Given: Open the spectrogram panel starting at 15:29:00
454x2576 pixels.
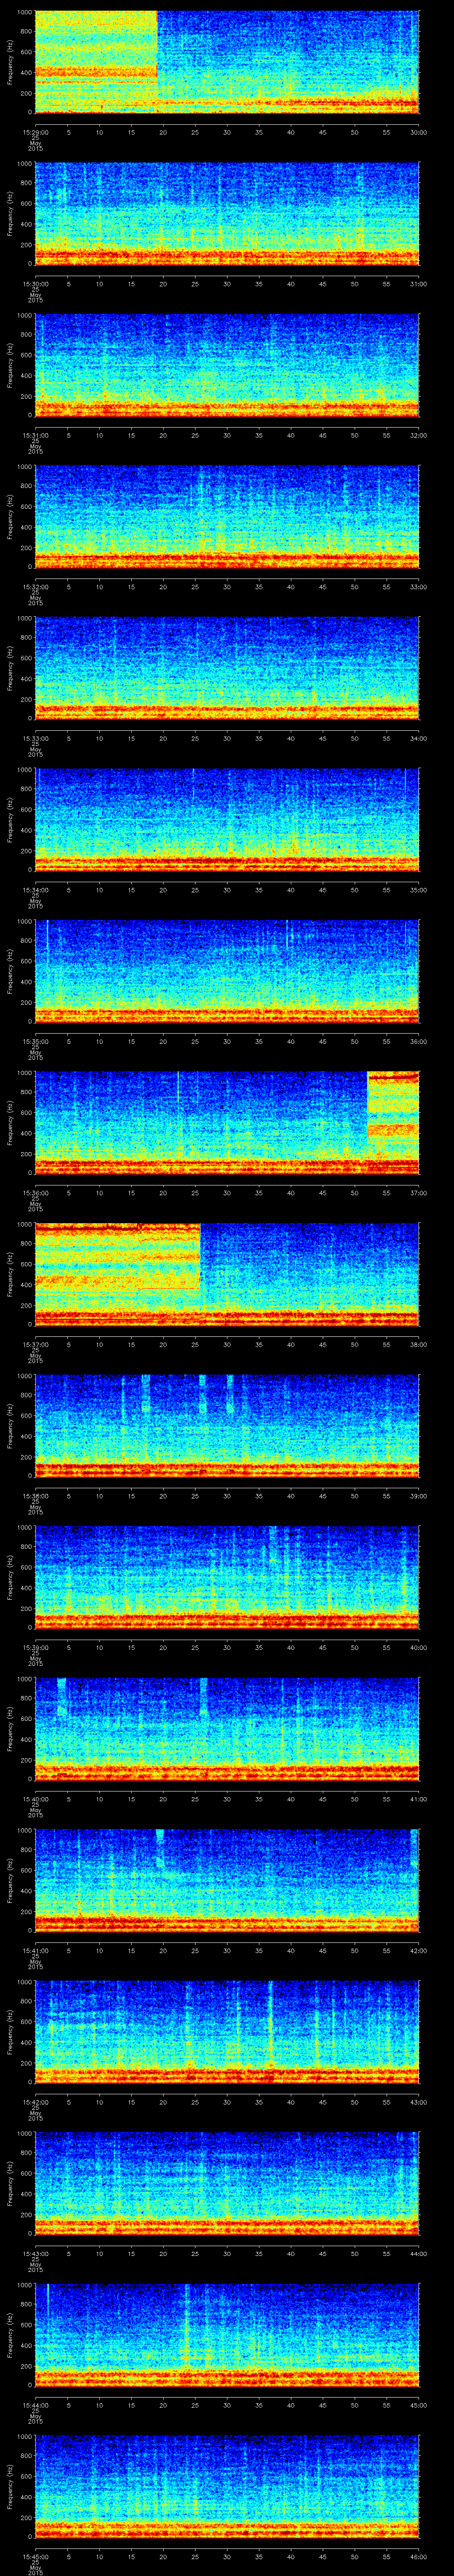Looking at the screenshot, I should 227,62.
